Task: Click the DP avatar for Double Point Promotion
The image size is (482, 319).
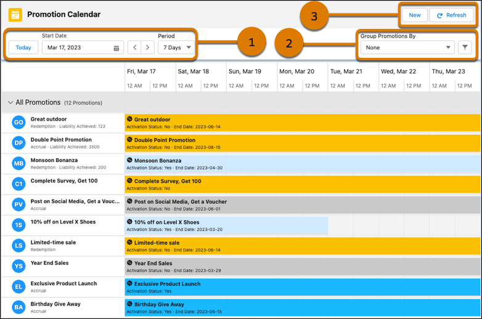Action: (18, 143)
